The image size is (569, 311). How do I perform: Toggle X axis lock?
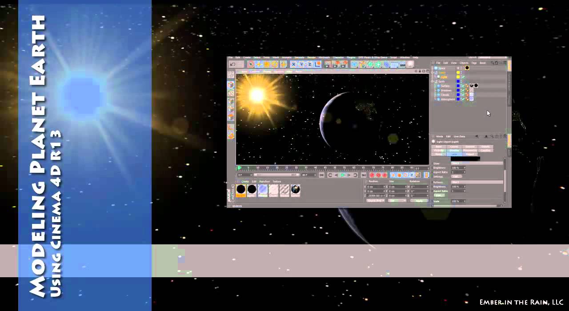[x=293, y=64]
